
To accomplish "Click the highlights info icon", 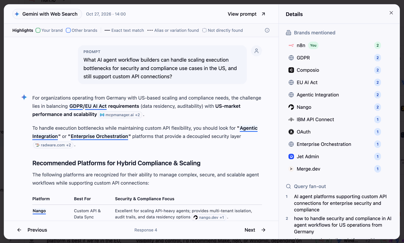I will tap(267, 30).
